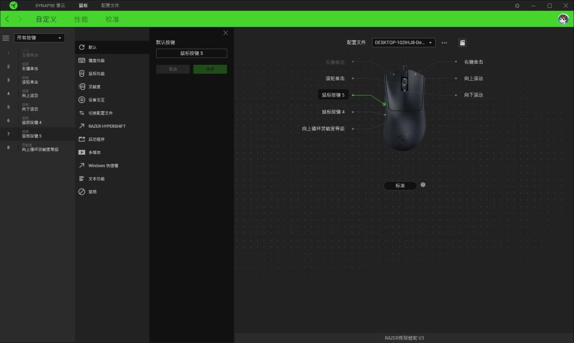Select 鼠标按键 4 label on diagram
The height and width of the screenshot is (343, 574).
click(x=333, y=112)
